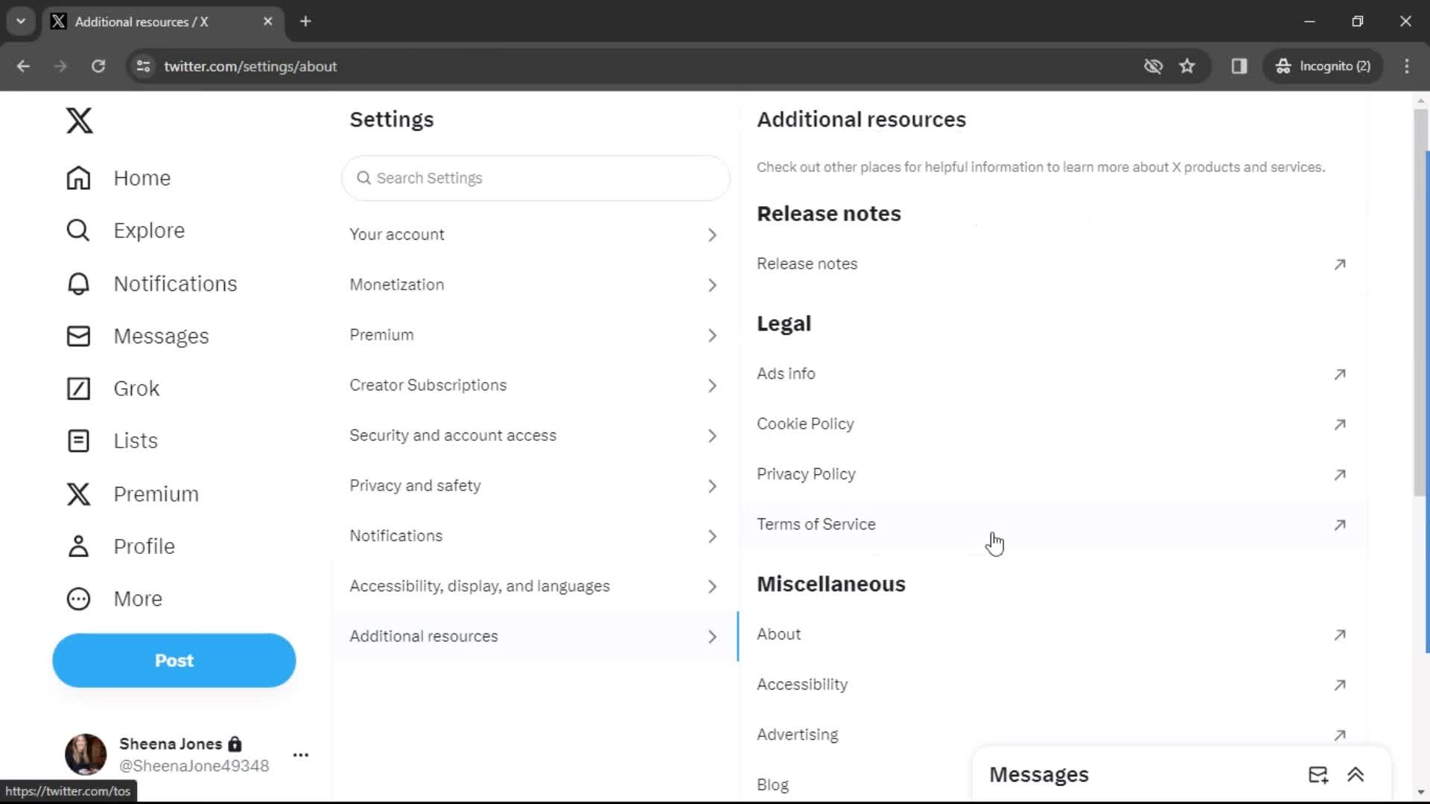Navigate to Explore section
Viewport: 1430px width, 804px height.
point(148,230)
